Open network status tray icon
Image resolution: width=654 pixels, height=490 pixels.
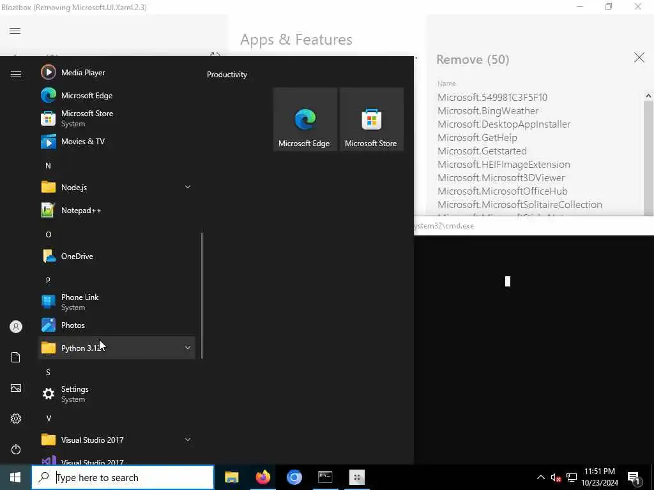click(x=572, y=477)
